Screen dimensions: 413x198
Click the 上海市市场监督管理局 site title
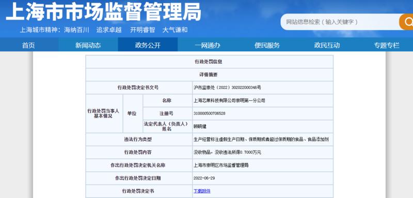tap(104, 11)
